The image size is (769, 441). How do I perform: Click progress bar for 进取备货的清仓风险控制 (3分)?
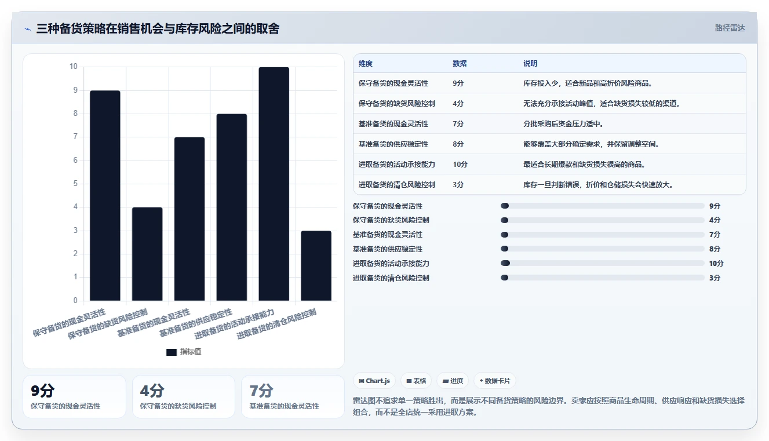pyautogui.click(x=602, y=278)
